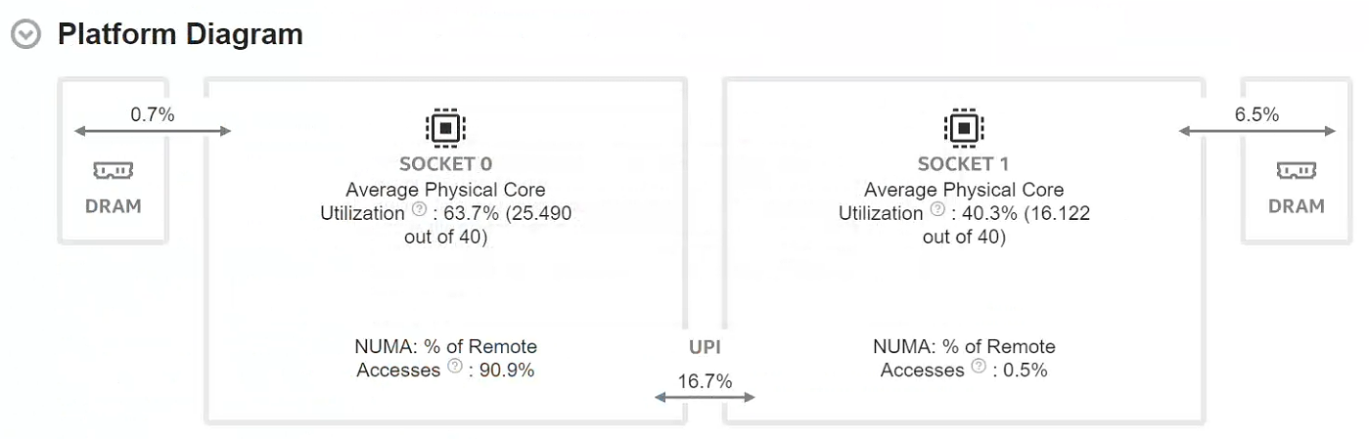Click the 0.7% DRAM bandwidth arrow
The width and height of the screenshot is (1369, 439).
153,131
